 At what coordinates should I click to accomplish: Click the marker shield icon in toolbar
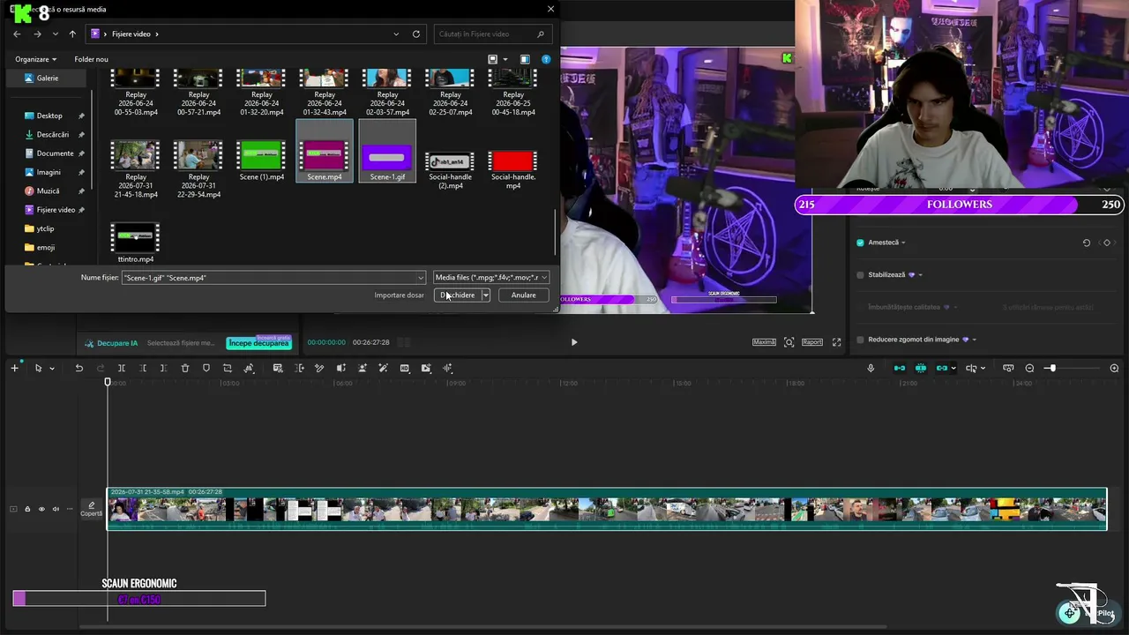(206, 368)
